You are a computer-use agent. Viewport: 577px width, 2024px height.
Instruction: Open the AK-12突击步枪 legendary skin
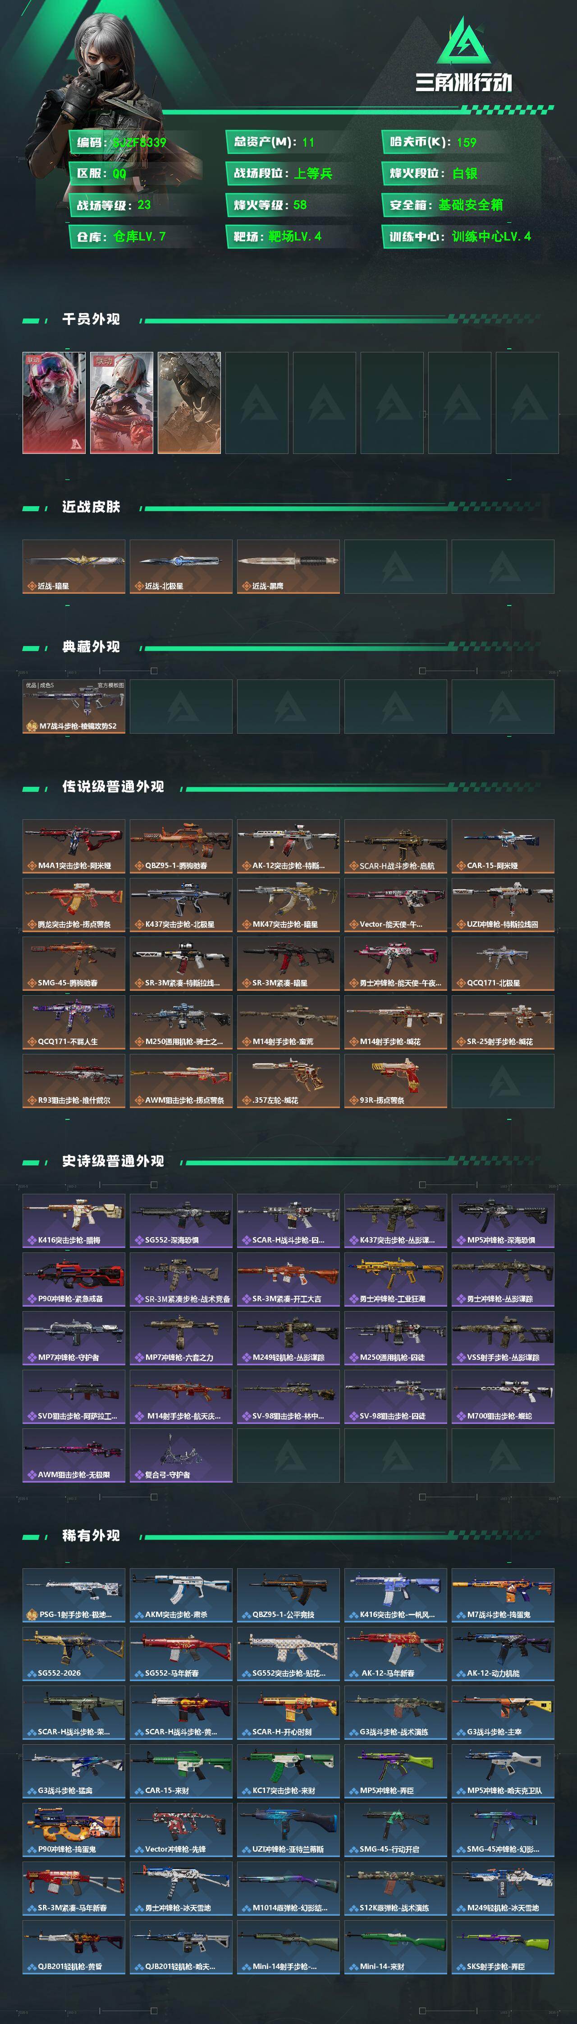(x=288, y=846)
